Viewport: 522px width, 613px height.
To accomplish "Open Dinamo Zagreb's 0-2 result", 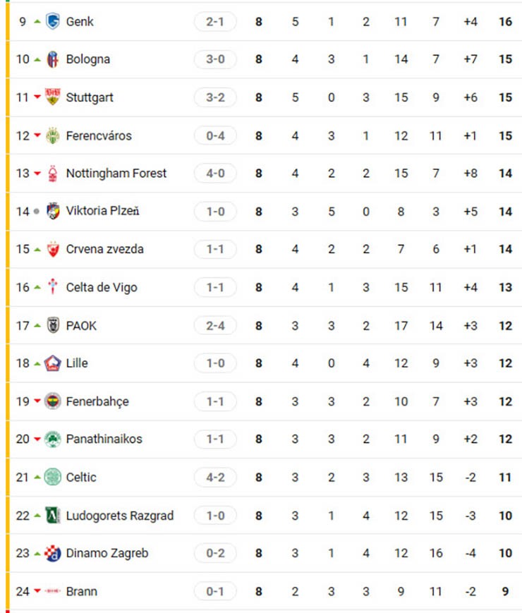I will coord(214,554).
